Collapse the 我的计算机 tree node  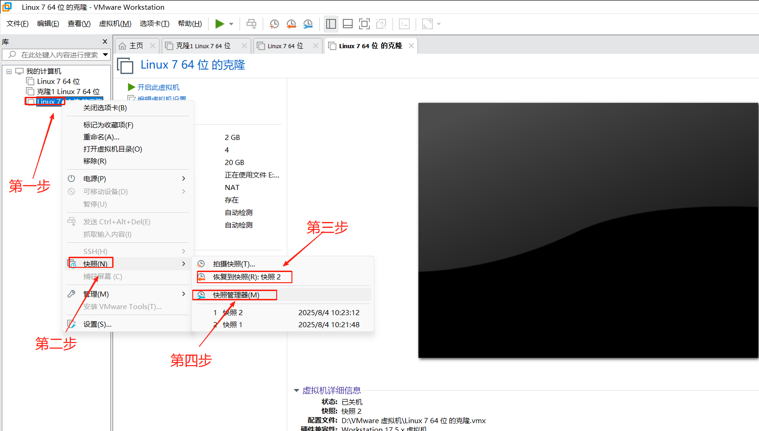9,71
